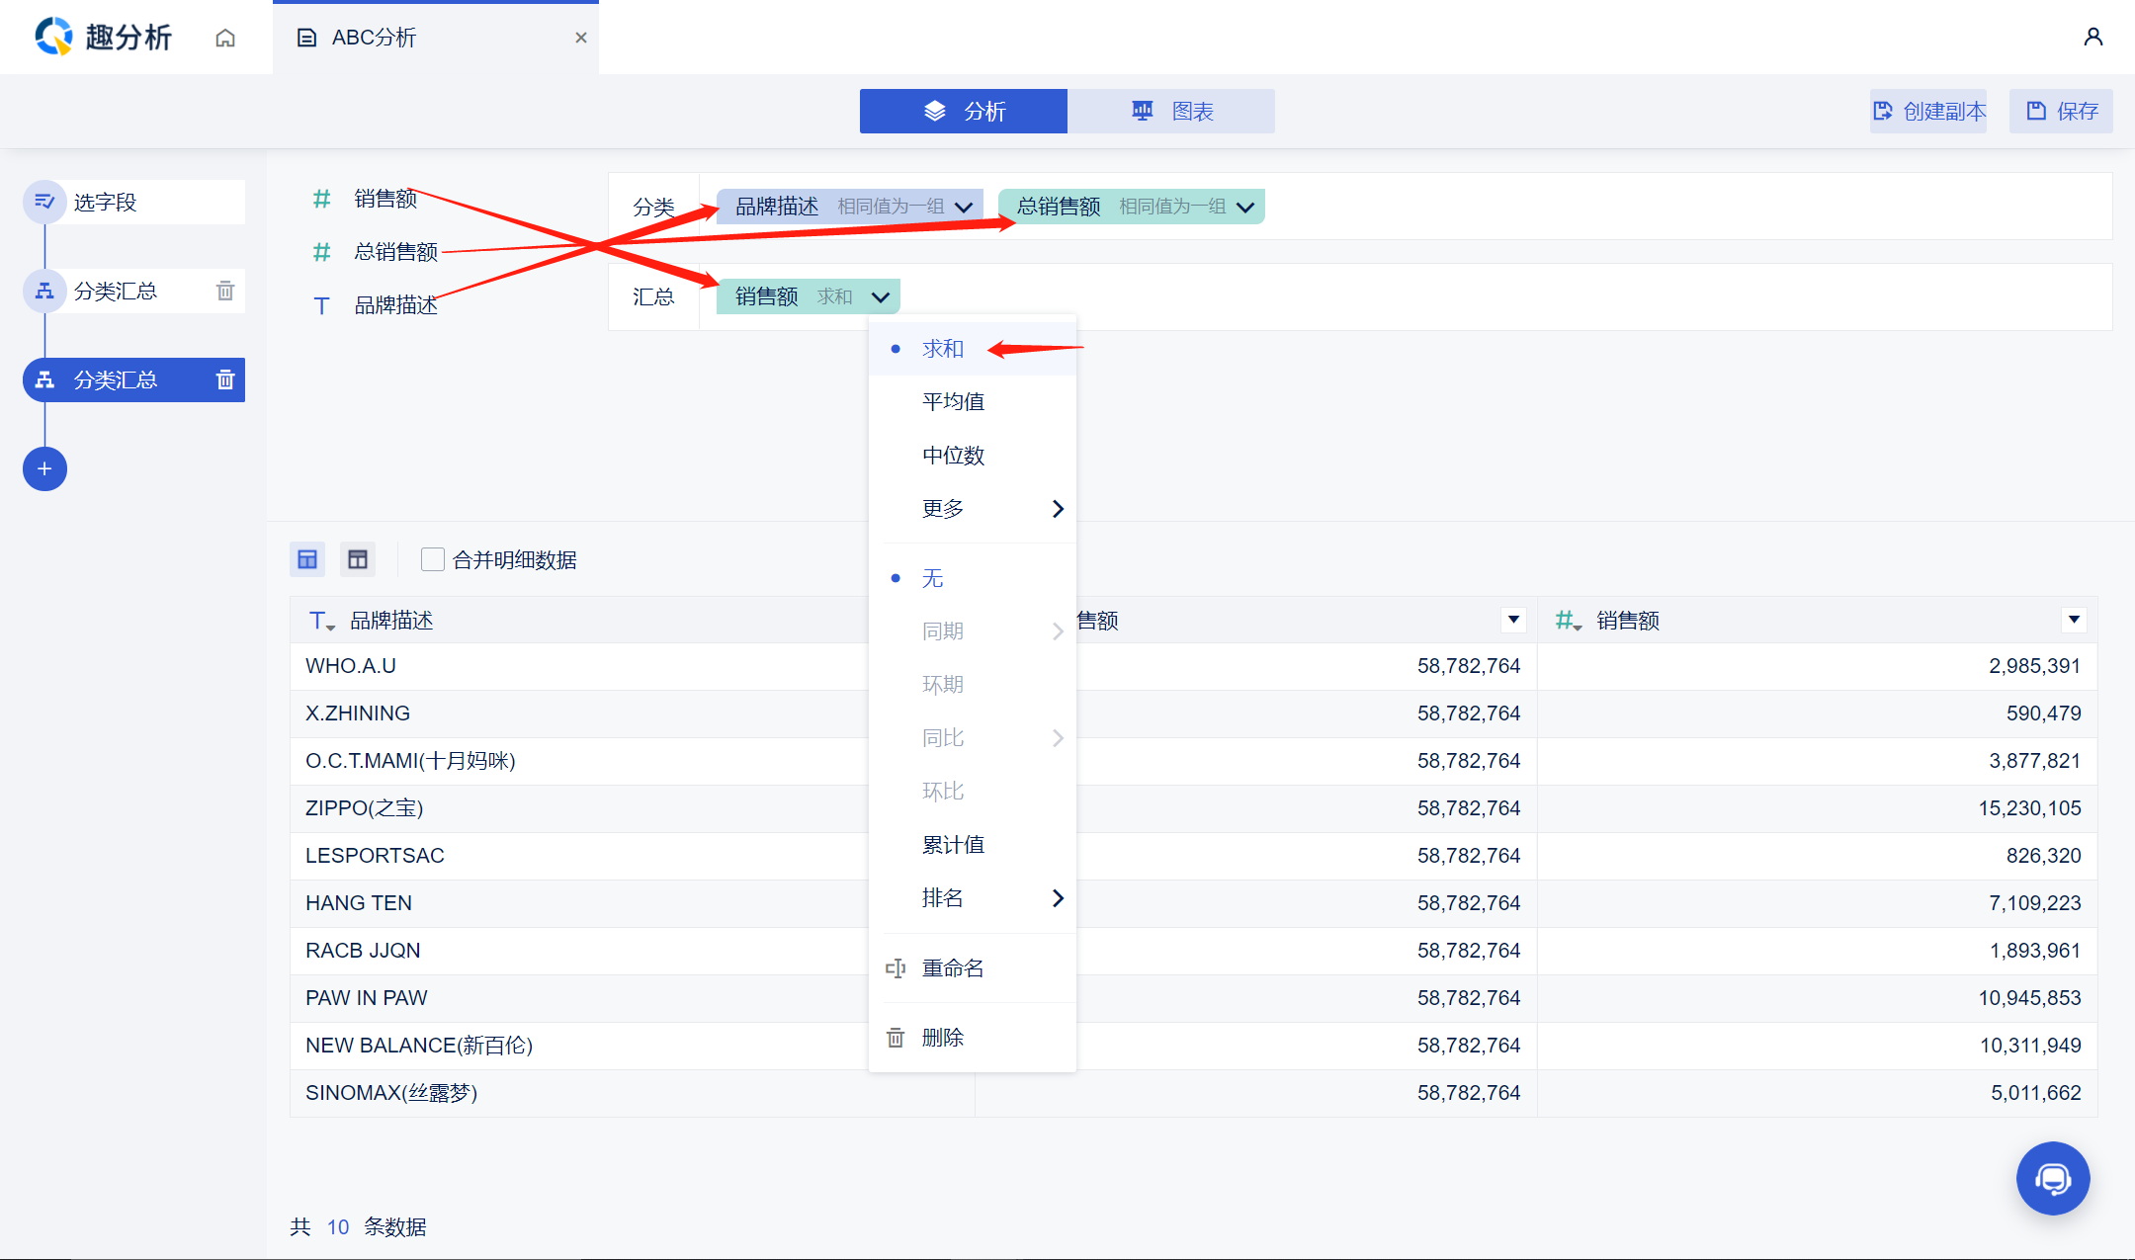This screenshot has height=1260, width=2135.
Task: Click the 保存 button
Action: 2062,111
